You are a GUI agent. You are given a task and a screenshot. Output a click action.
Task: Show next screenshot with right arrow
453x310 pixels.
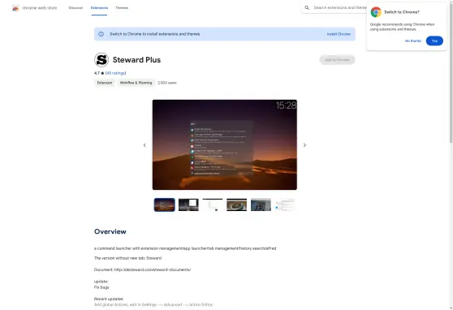pyautogui.click(x=304, y=145)
